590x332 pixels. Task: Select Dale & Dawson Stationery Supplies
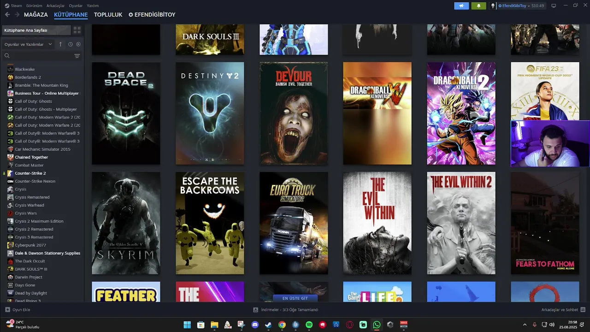coord(47,253)
